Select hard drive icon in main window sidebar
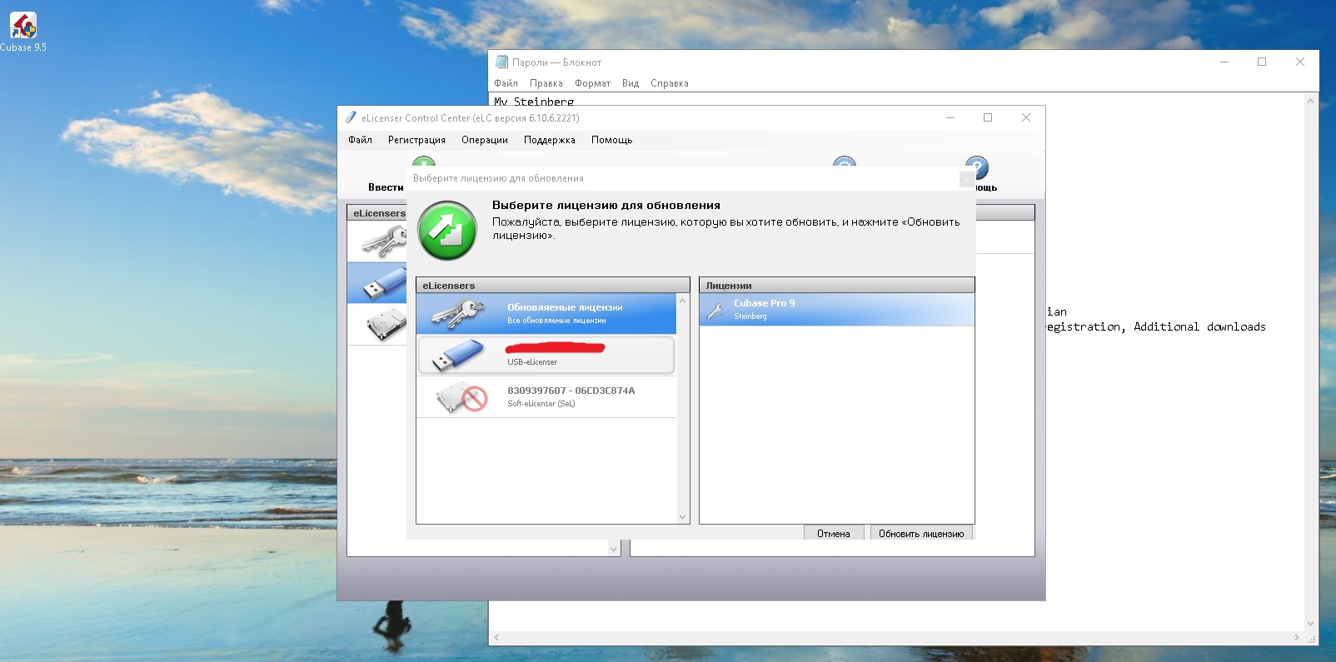This screenshot has width=1336, height=662. point(386,325)
